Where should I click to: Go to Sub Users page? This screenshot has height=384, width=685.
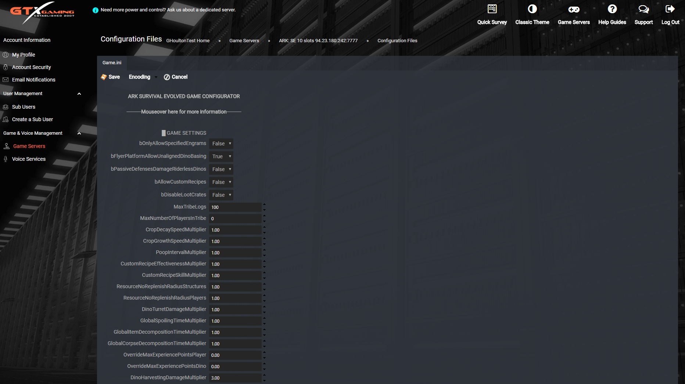24,107
